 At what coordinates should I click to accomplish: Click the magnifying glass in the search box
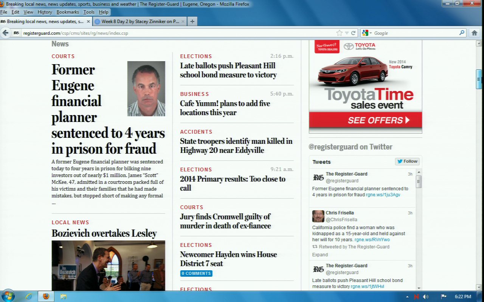462,33
